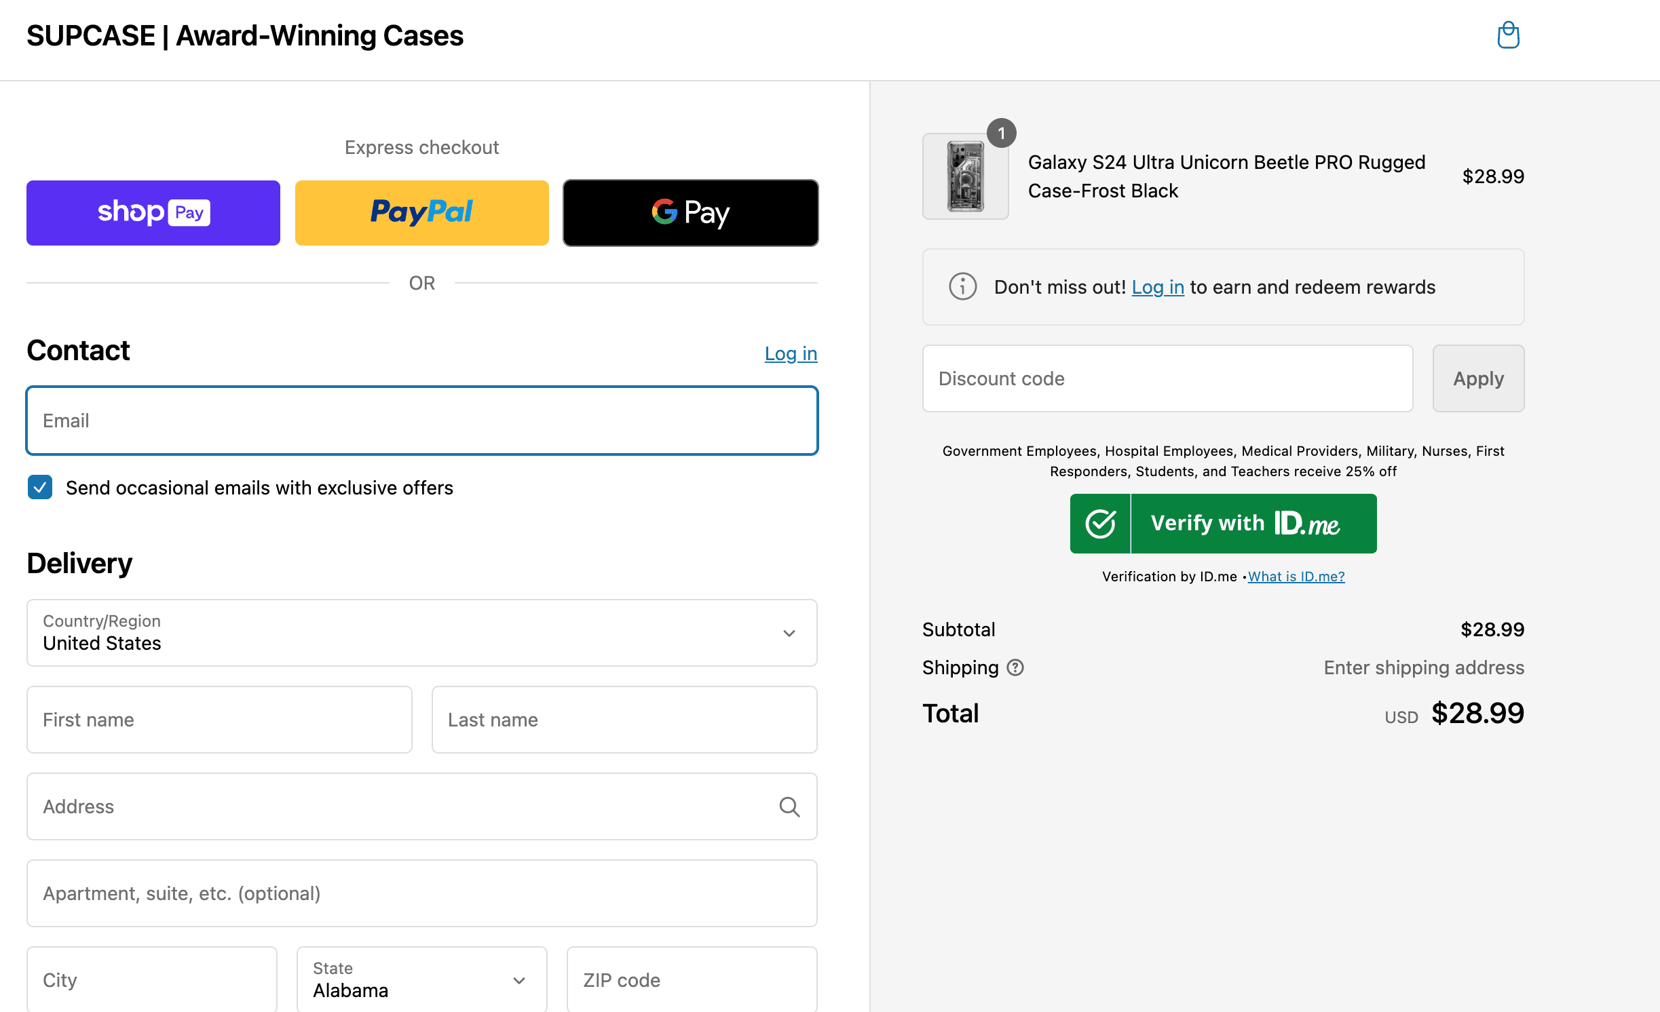Image resolution: width=1660 pixels, height=1012 pixels.
Task: Click the Discount code field
Action: click(x=1167, y=378)
